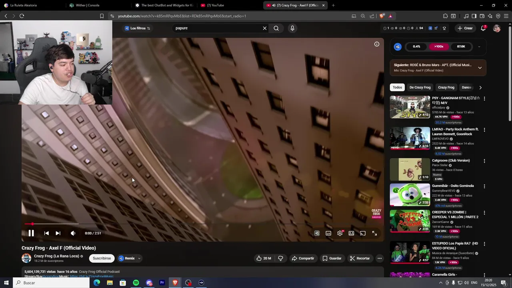512x288 pixels.
Task: Open options for Catgroove video
Action: point(484,161)
